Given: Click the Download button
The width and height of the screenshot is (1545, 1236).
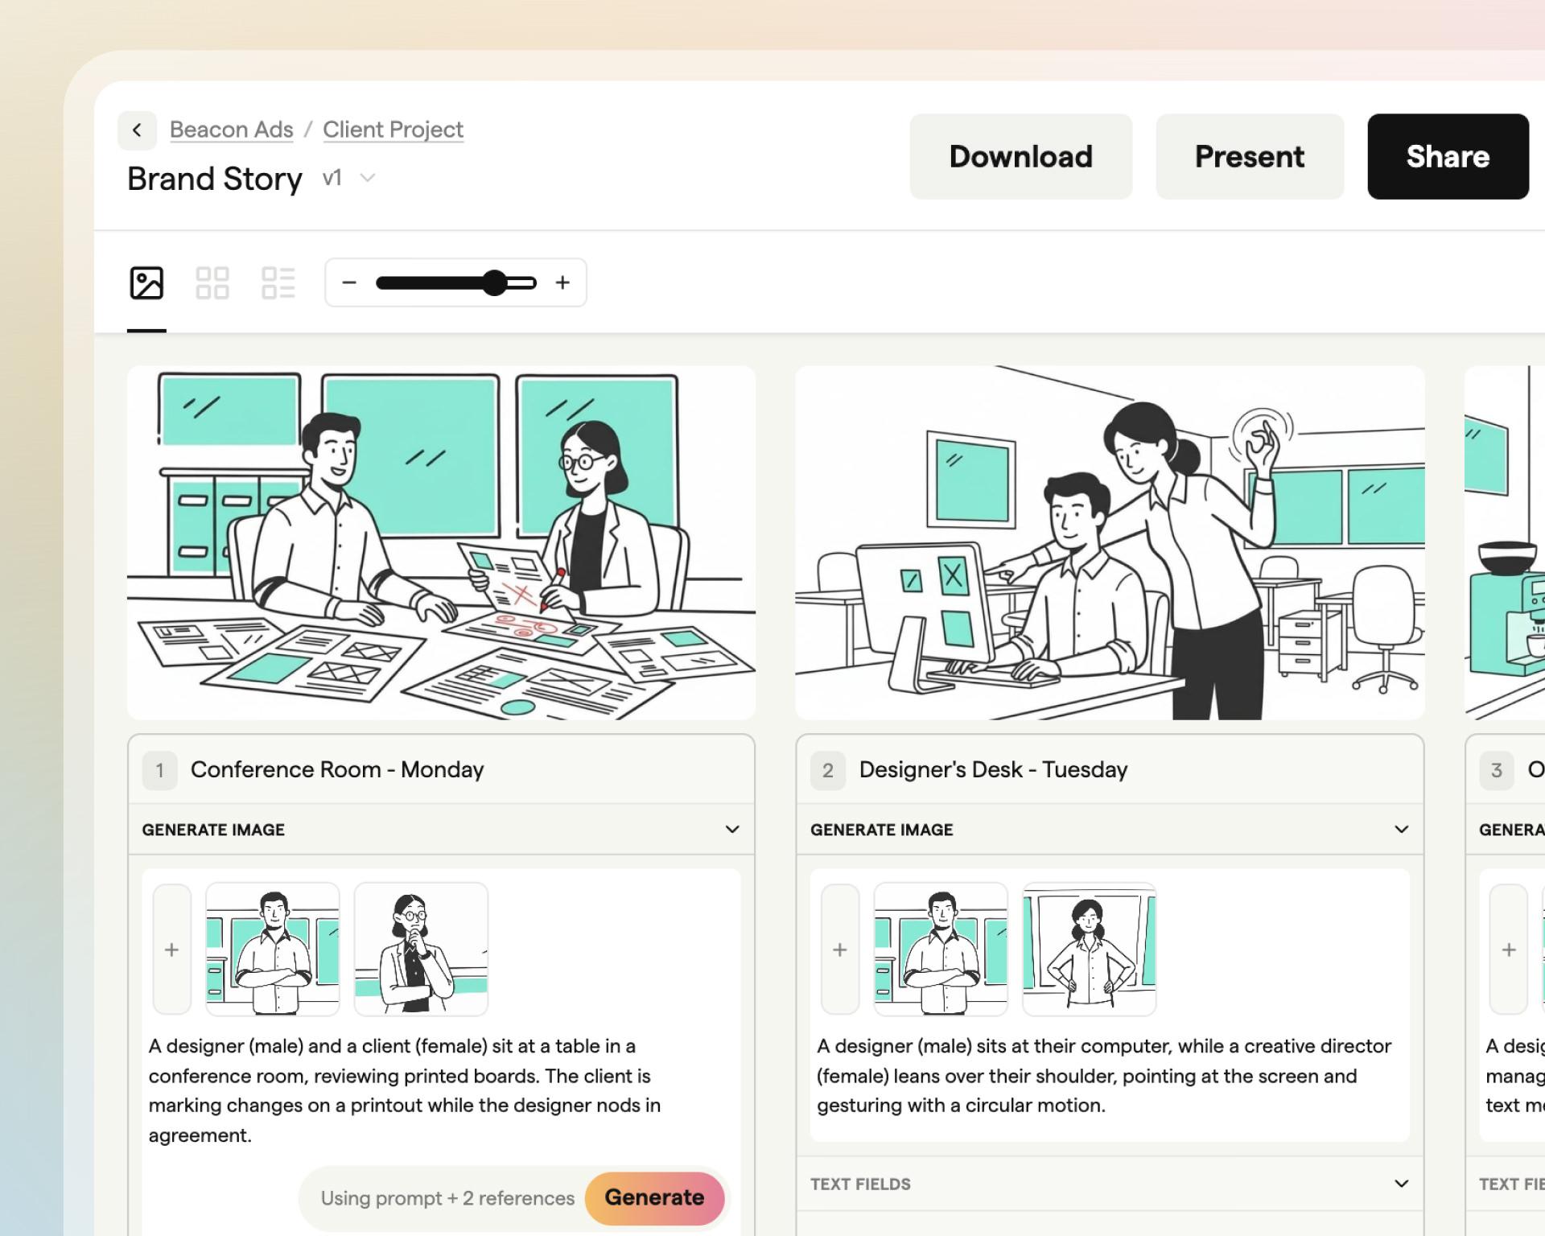Looking at the screenshot, I should (x=1021, y=156).
